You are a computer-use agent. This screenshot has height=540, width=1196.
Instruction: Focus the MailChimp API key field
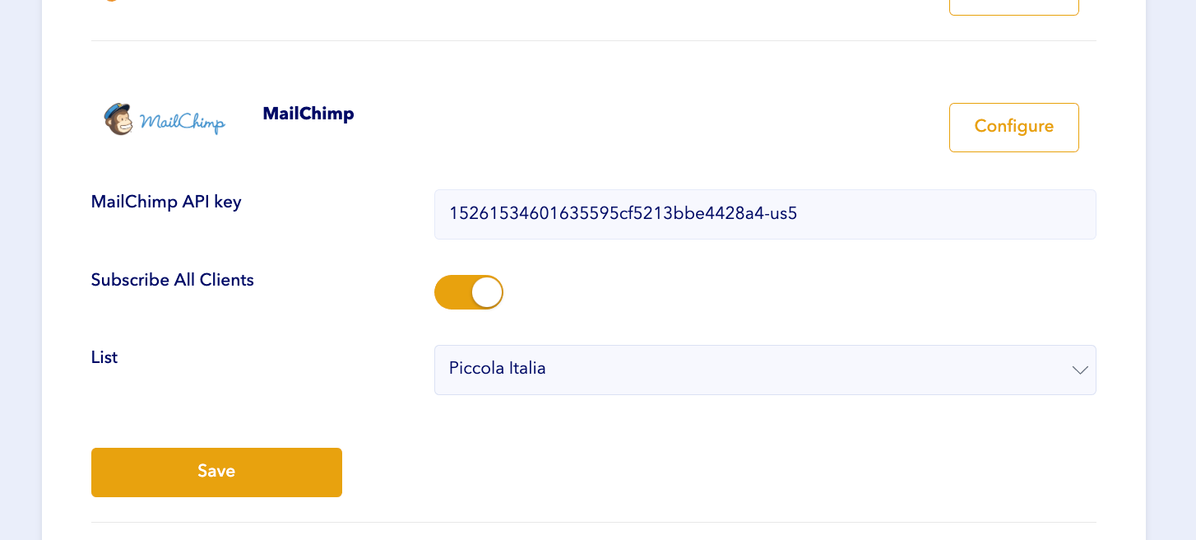pos(764,214)
